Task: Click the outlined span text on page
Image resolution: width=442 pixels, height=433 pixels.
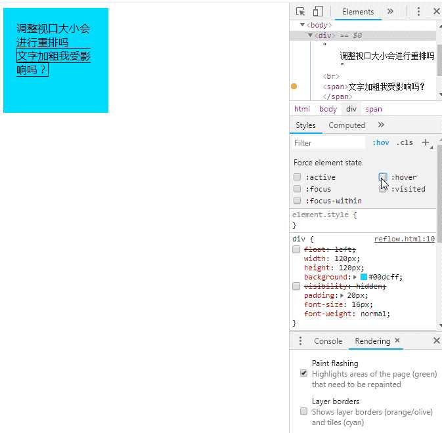Action: pyautogui.click(x=53, y=62)
